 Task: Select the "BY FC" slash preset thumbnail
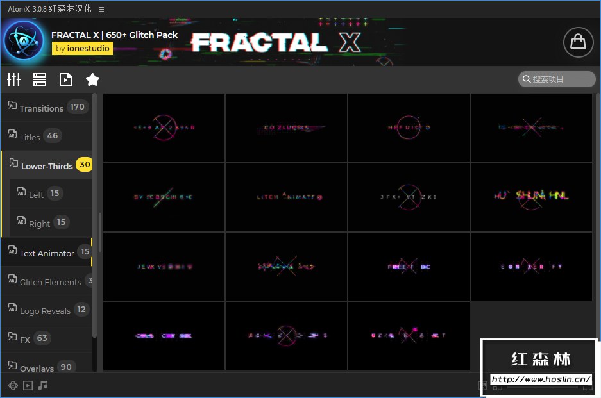pos(164,197)
